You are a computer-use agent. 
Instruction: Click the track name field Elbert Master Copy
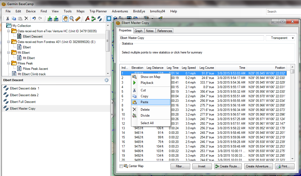pos(192,38)
